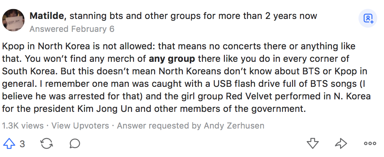Image resolution: width=384 pixels, height=157 pixels.
Task: Click the Answer requested by label
Action: click(159, 126)
